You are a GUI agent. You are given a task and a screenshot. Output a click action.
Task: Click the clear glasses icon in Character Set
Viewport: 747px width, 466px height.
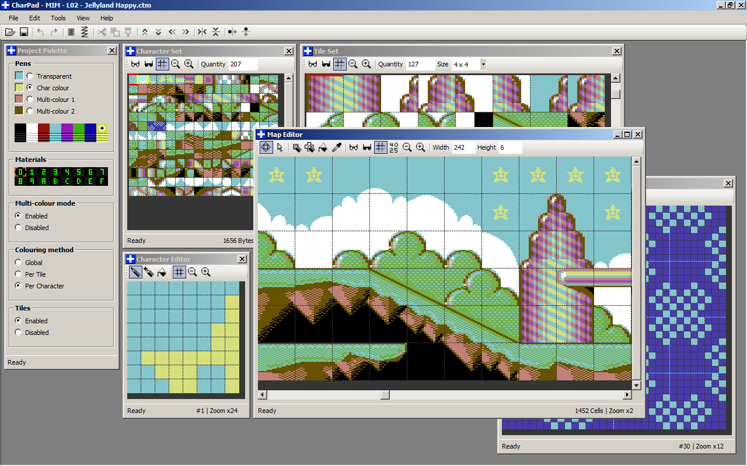(135, 64)
